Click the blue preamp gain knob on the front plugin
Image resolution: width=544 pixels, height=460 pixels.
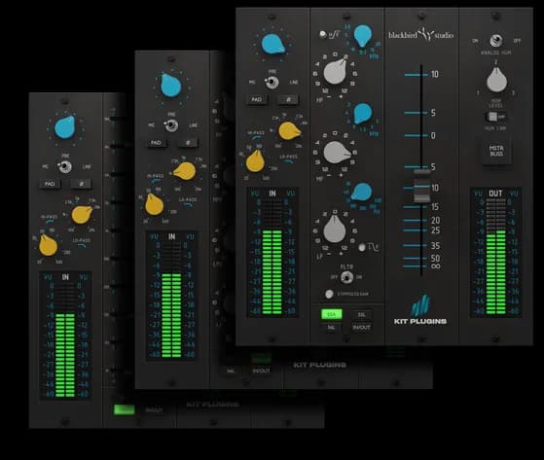[272, 45]
